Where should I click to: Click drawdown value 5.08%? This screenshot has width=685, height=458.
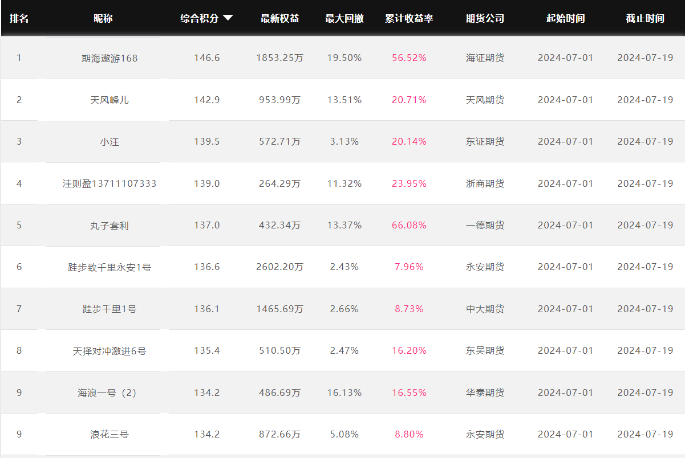[344, 434]
